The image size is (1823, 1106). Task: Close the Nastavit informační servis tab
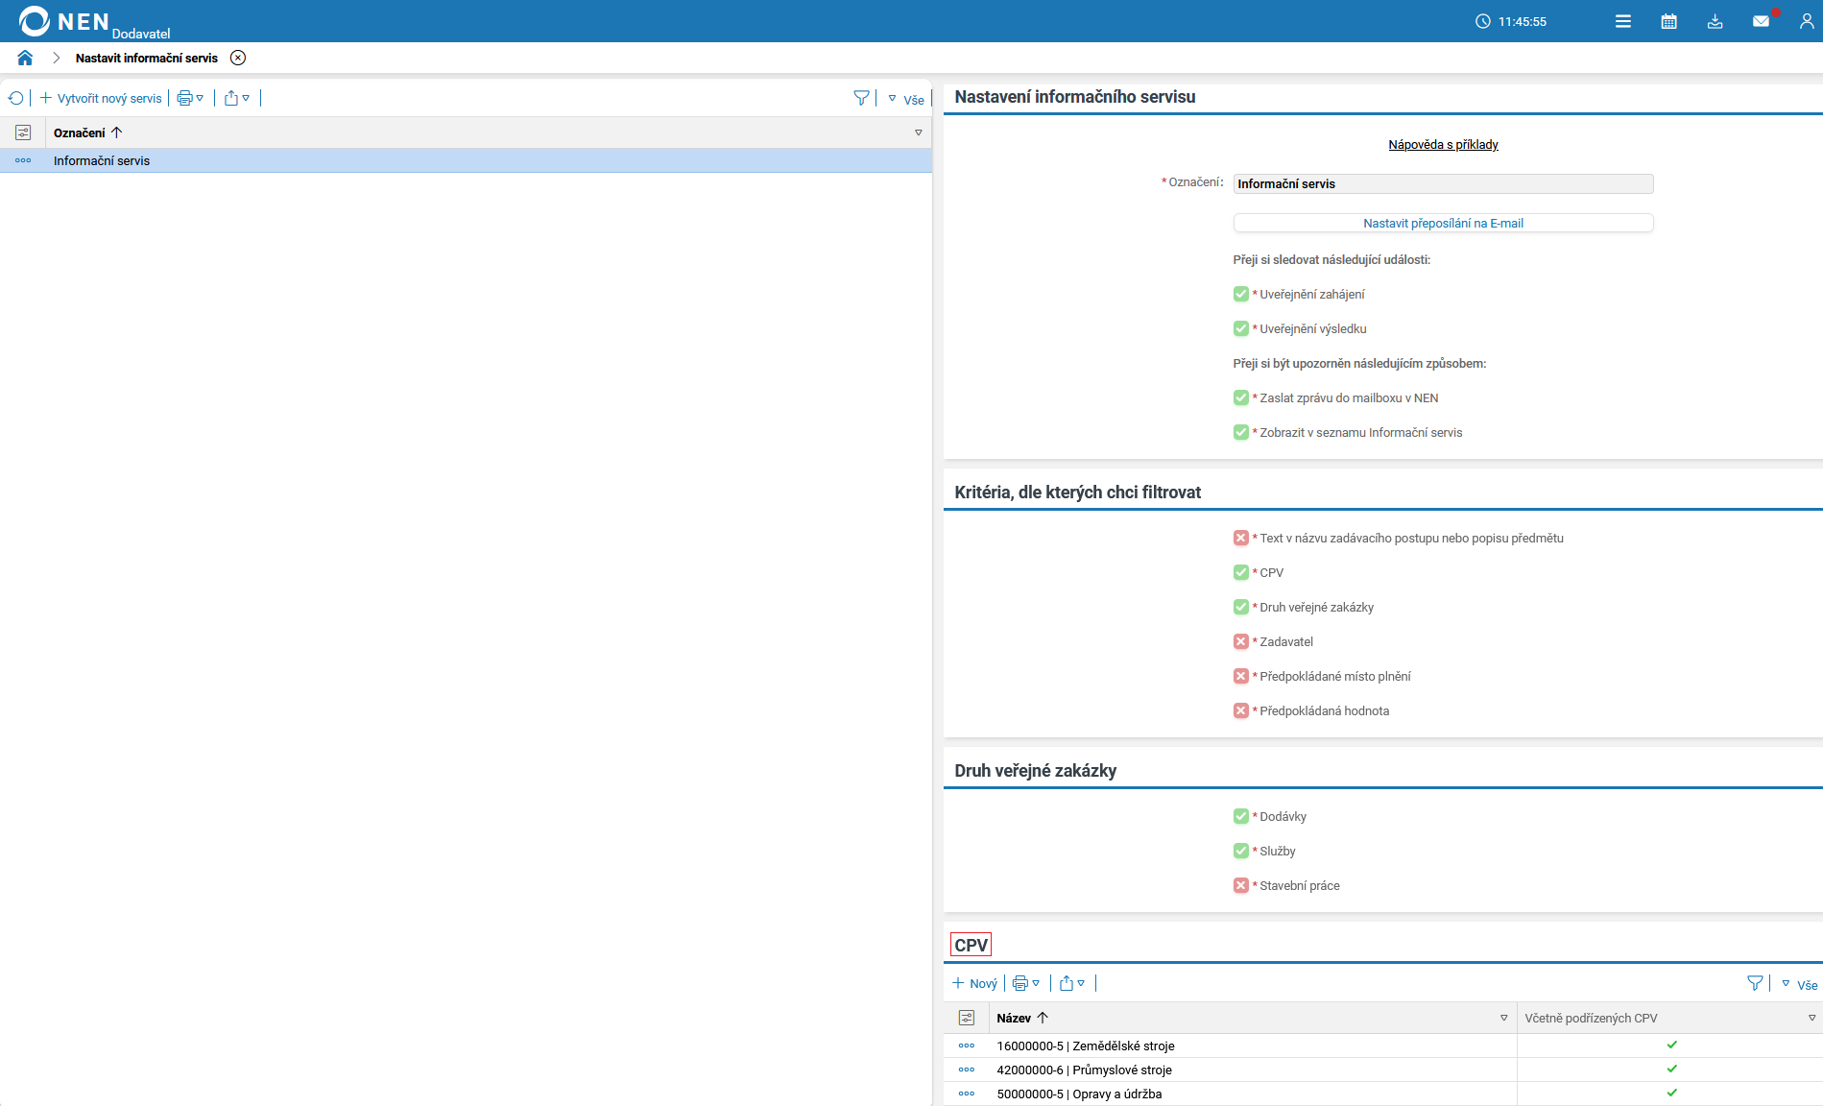pyautogui.click(x=238, y=58)
